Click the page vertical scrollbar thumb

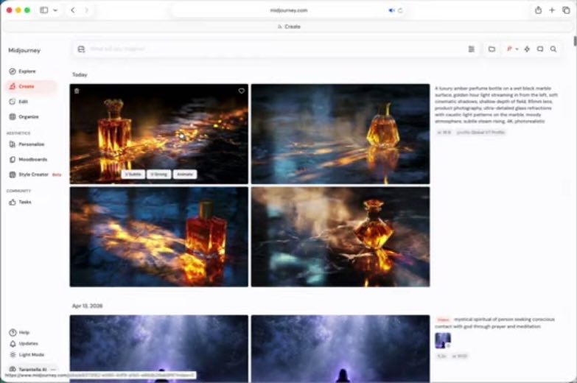[x=575, y=41]
